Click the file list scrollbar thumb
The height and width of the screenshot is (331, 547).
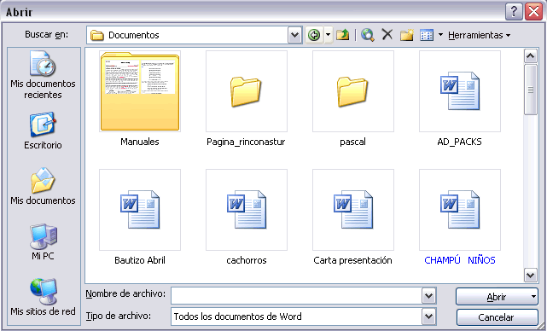[530, 90]
